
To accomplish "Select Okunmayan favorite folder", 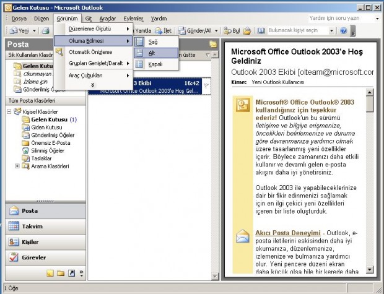I will [x=33, y=74].
